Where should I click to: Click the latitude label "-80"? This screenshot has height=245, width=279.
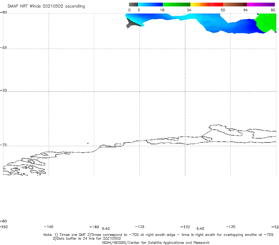(x=3, y=221)
